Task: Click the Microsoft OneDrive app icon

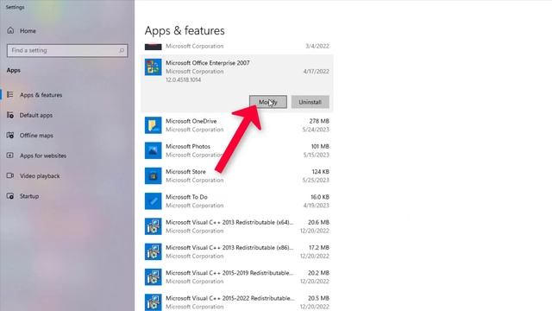Action: point(154,125)
